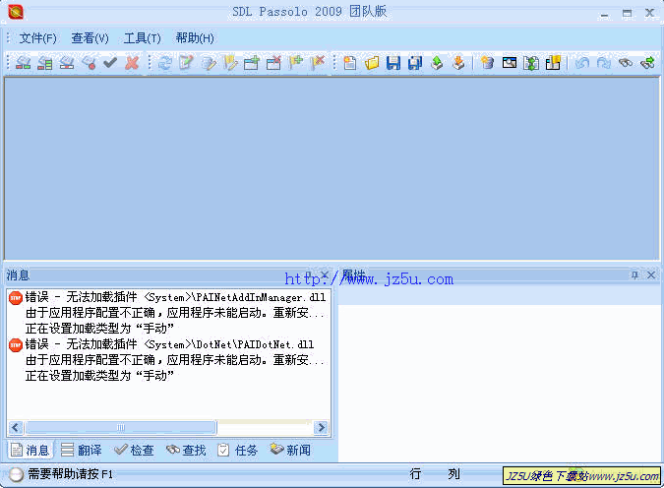
Task: Switch to the 新闻 tab
Action: click(x=290, y=450)
